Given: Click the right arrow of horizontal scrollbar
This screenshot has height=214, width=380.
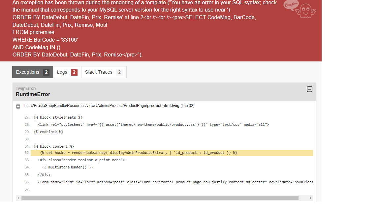Looking at the screenshot, I should tap(310, 198).
